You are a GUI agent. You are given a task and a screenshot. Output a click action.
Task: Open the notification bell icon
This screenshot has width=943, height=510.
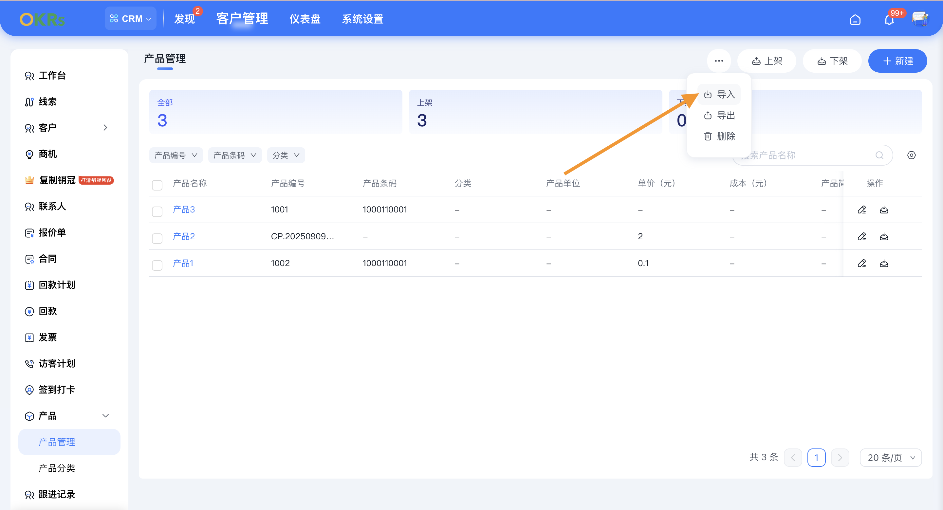point(889,19)
